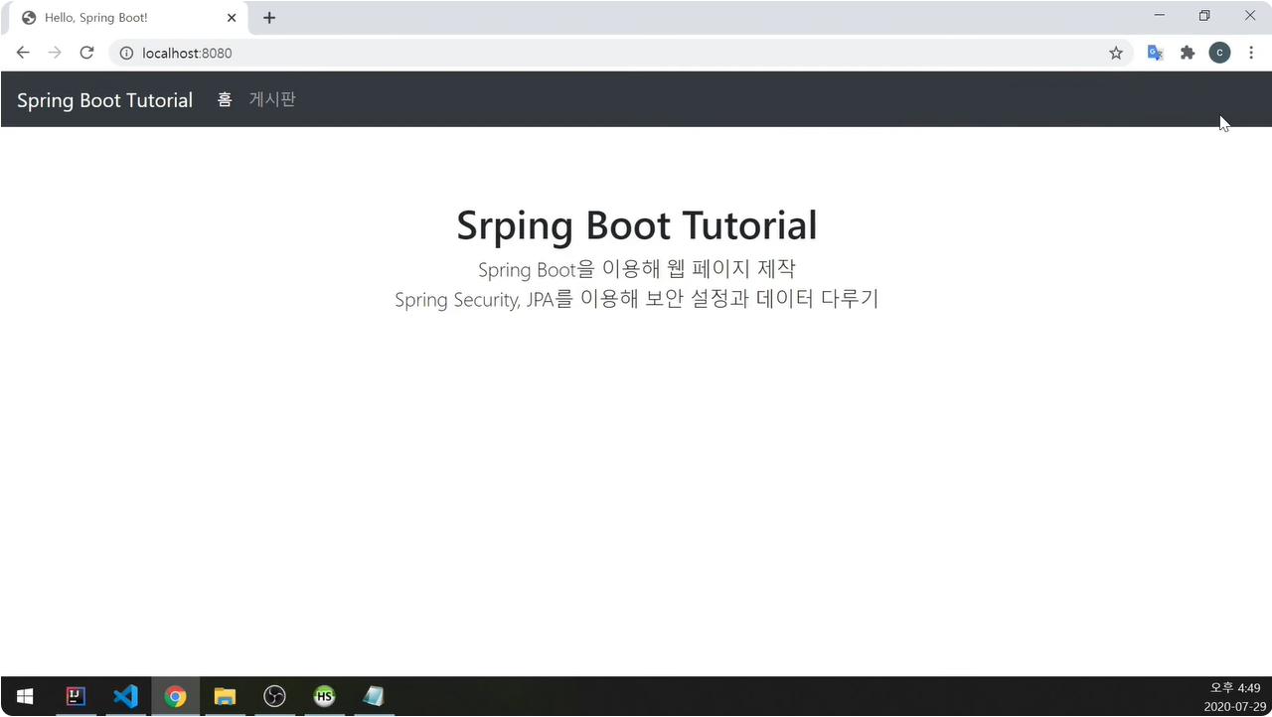Switch to Chrome in the taskbar
1272x717 pixels.
[x=175, y=696]
